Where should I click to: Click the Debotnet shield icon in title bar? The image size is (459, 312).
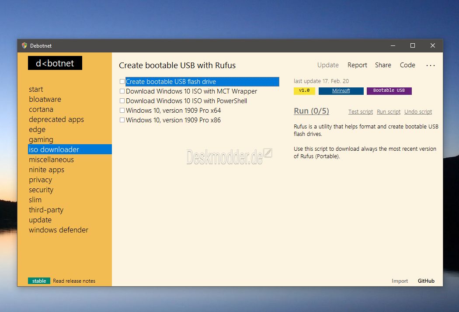[24, 45]
